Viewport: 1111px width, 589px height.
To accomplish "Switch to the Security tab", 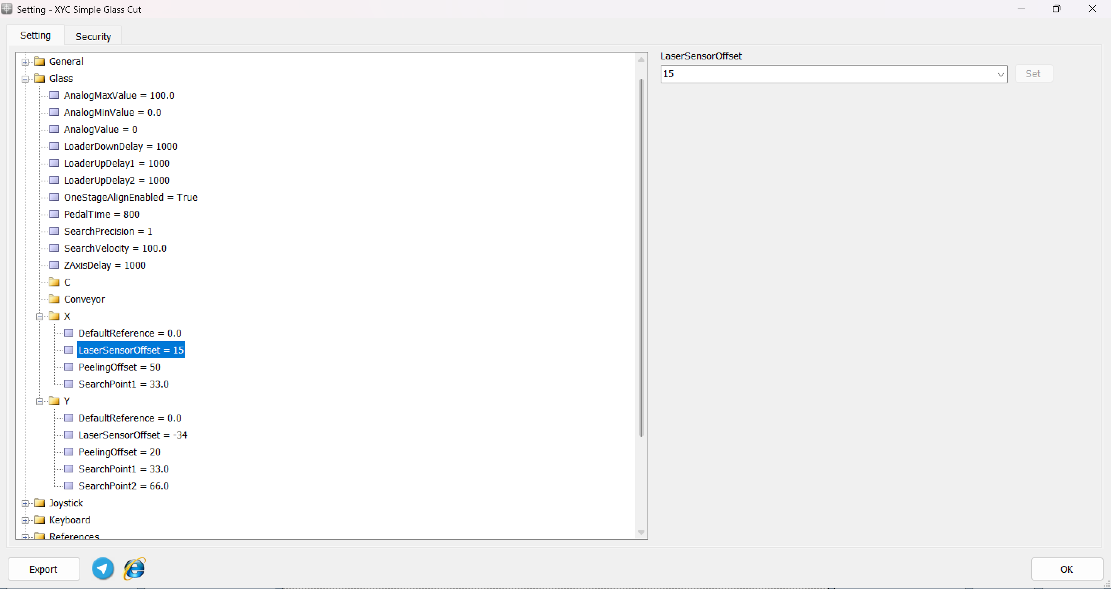I will 93,36.
